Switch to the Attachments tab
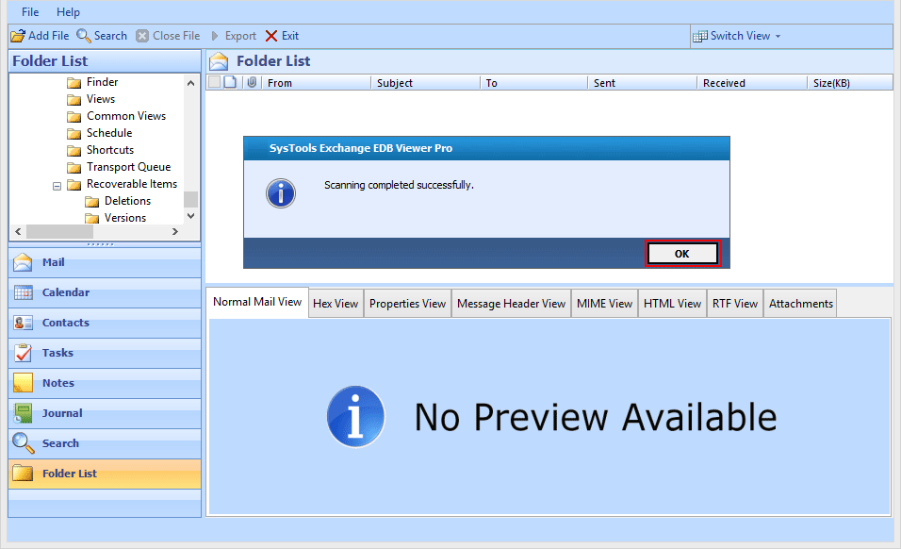 (x=801, y=304)
